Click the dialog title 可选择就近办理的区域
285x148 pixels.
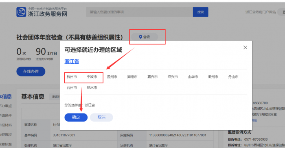pos(93,50)
